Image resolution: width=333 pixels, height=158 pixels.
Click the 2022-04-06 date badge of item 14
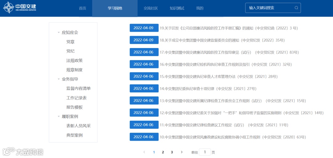click(144, 89)
